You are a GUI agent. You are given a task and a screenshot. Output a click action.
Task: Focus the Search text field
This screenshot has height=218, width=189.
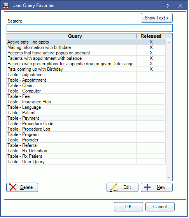(89, 28)
